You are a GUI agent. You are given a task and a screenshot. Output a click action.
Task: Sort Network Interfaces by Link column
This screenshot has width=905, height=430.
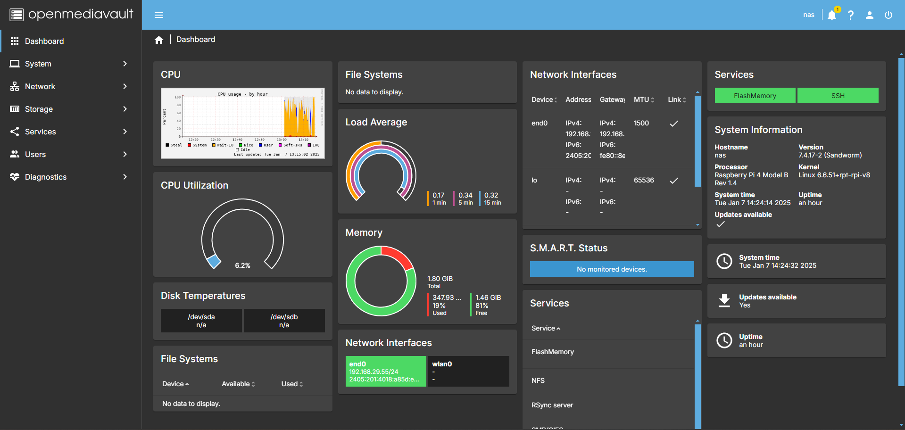(x=677, y=99)
